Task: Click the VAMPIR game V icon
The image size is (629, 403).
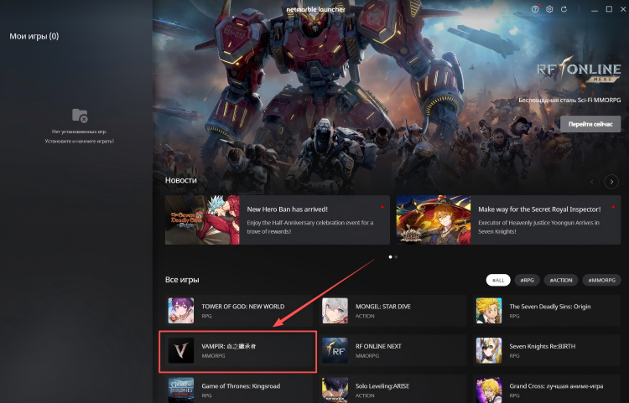Action: click(181, 350)
